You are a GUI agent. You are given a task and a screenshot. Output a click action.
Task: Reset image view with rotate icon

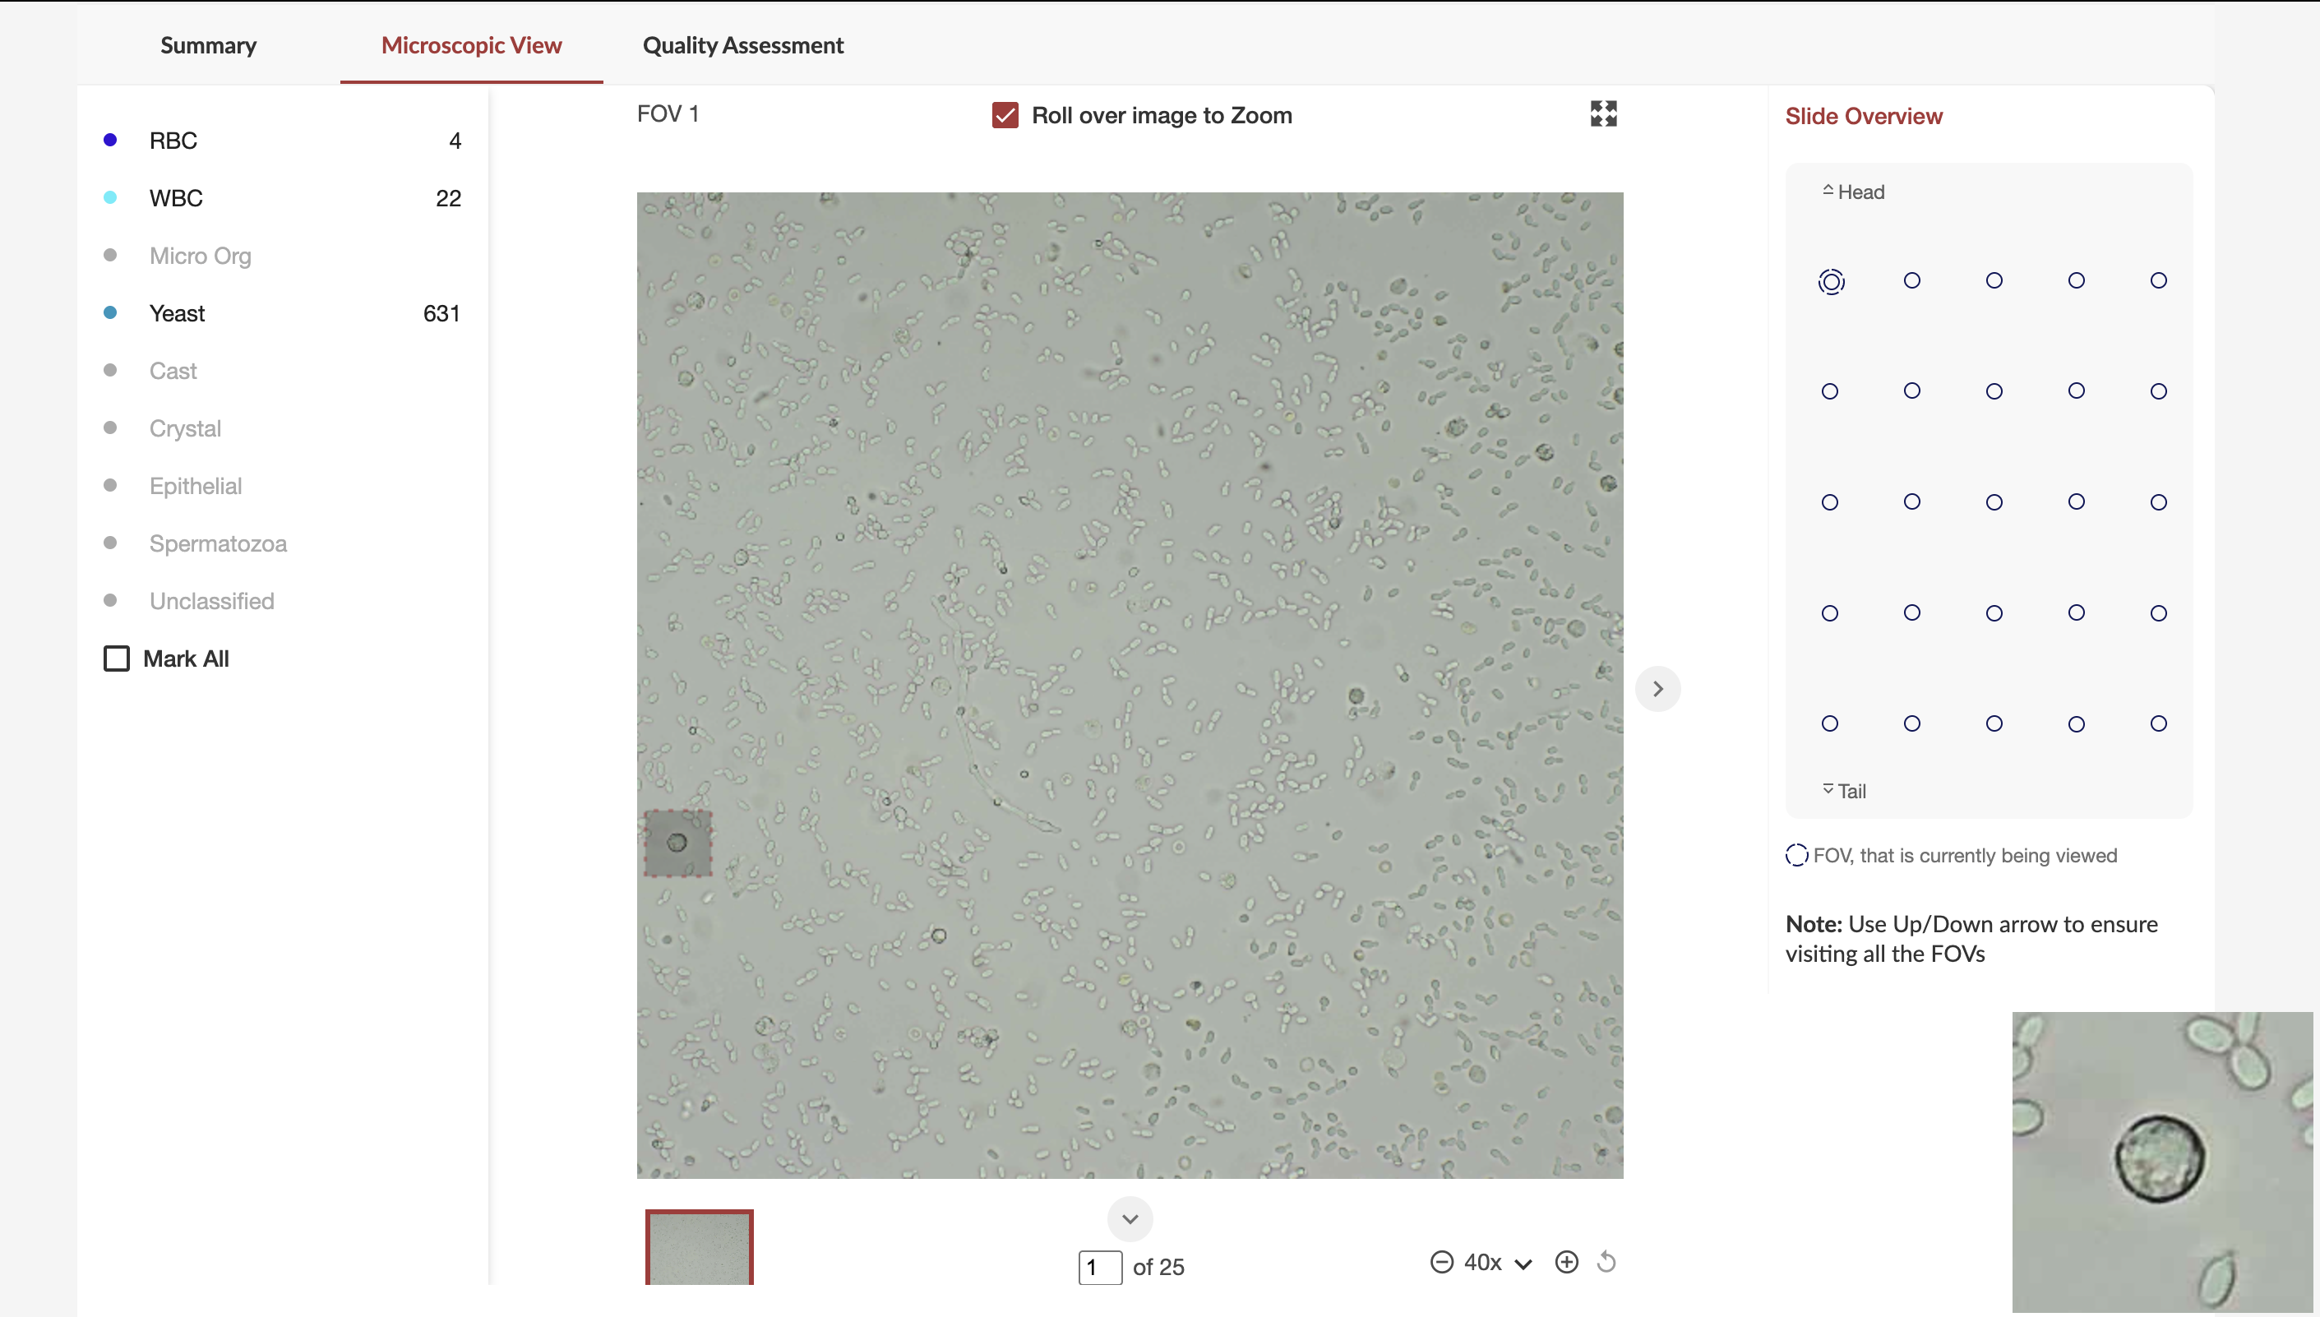1606,1262
